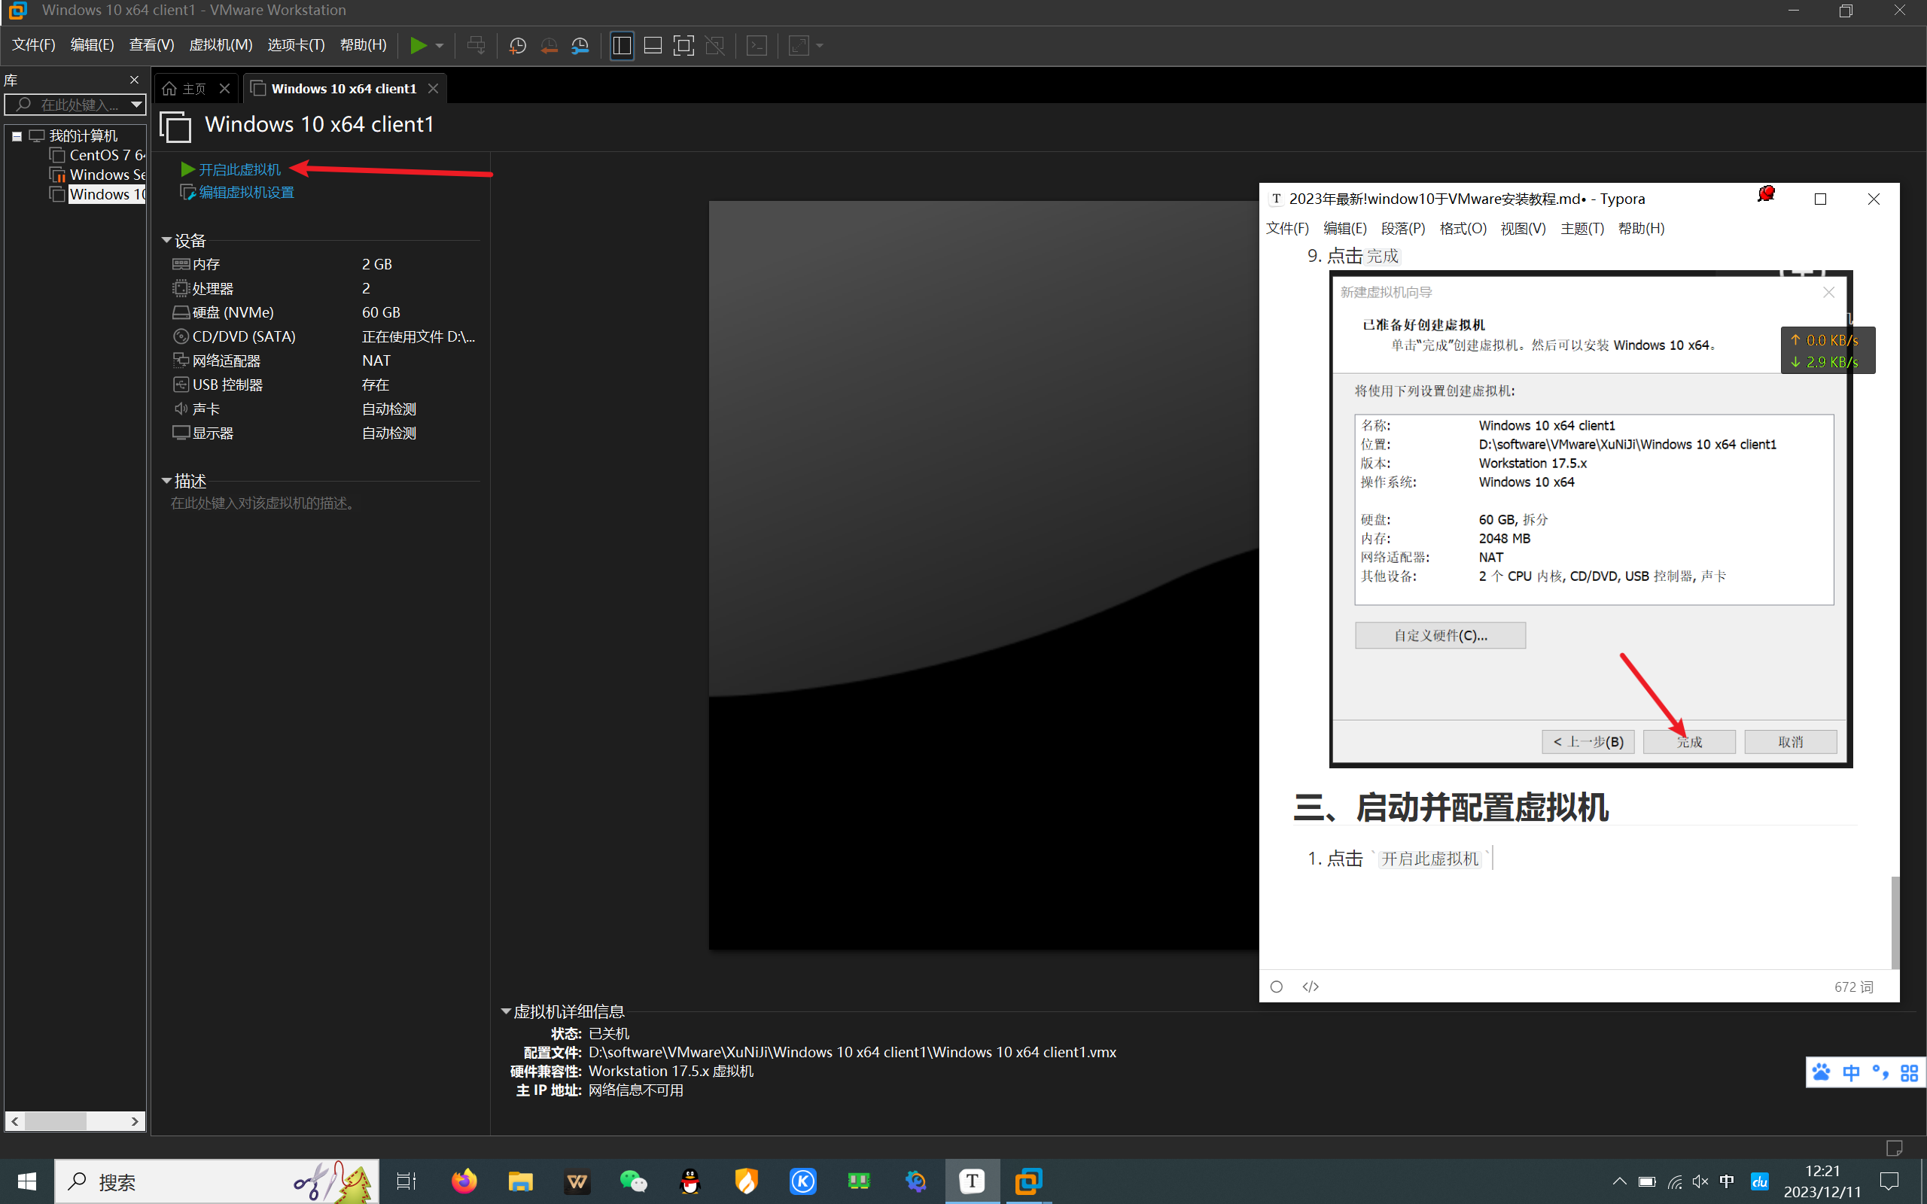Viewport: 1927px width, 1204px height.
Task: Open the power options dropdown arrow
Action: pos(440,45)
